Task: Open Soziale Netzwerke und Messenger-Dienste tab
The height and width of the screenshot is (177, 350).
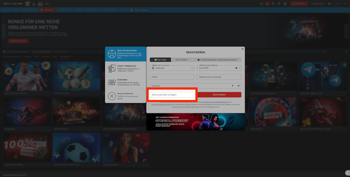Action: [217, 60]
